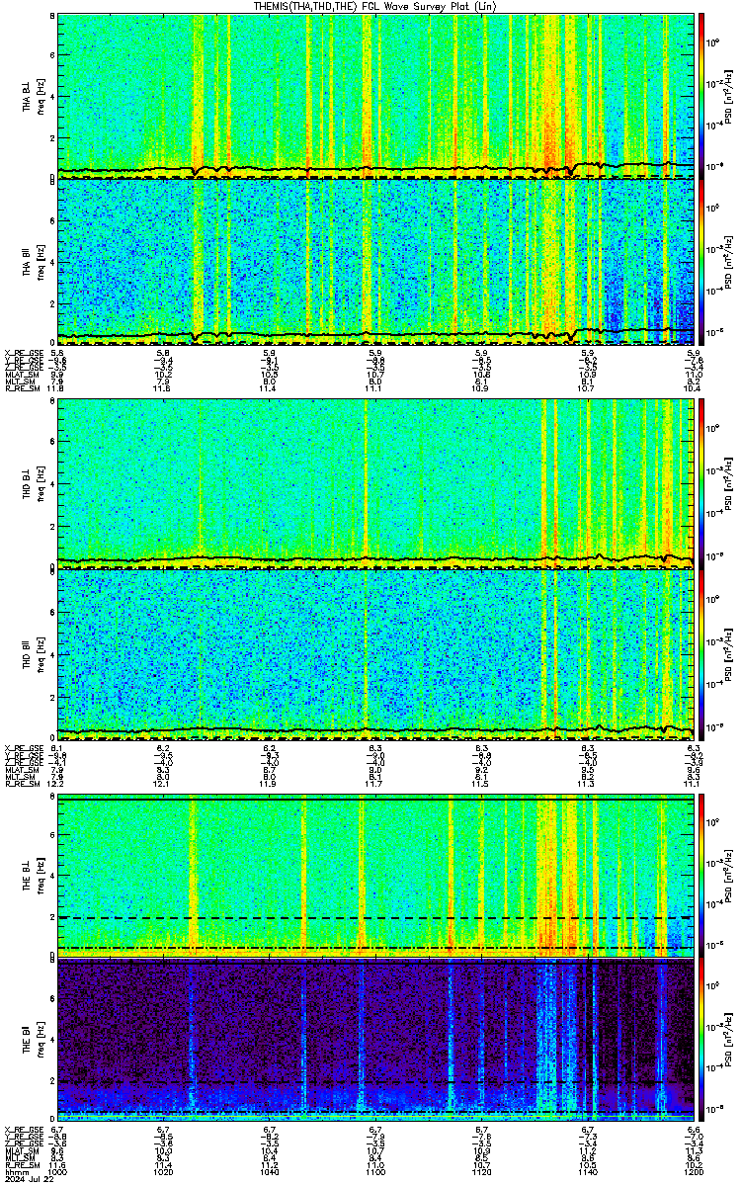Image resolution: width=741 pixels, height=1186 pixels.
Task: Click the color bar beside THE B-parallel panel
Action: coord(701,1041)
